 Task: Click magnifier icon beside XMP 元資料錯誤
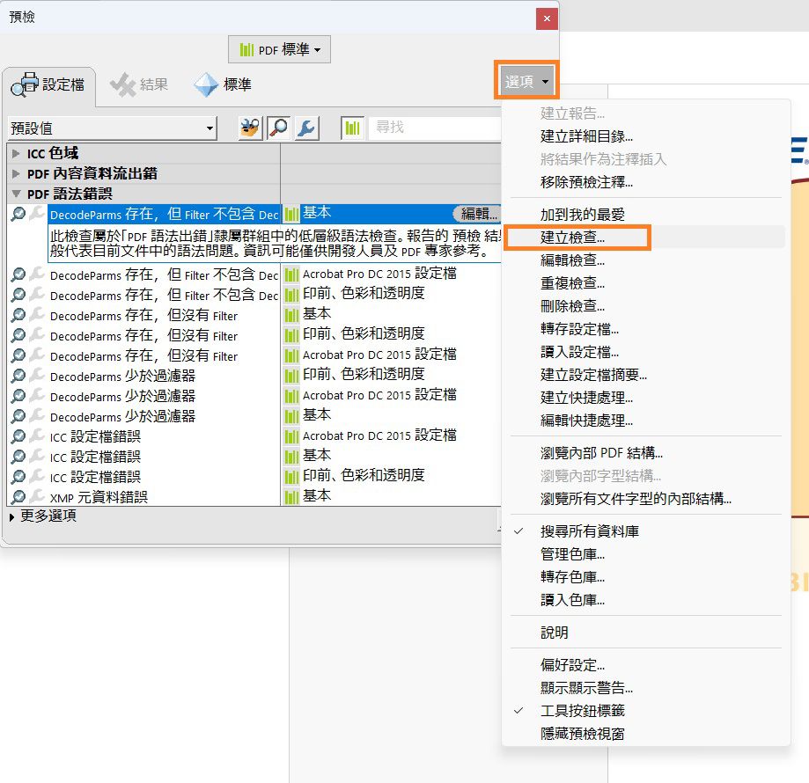pos(18,496)
